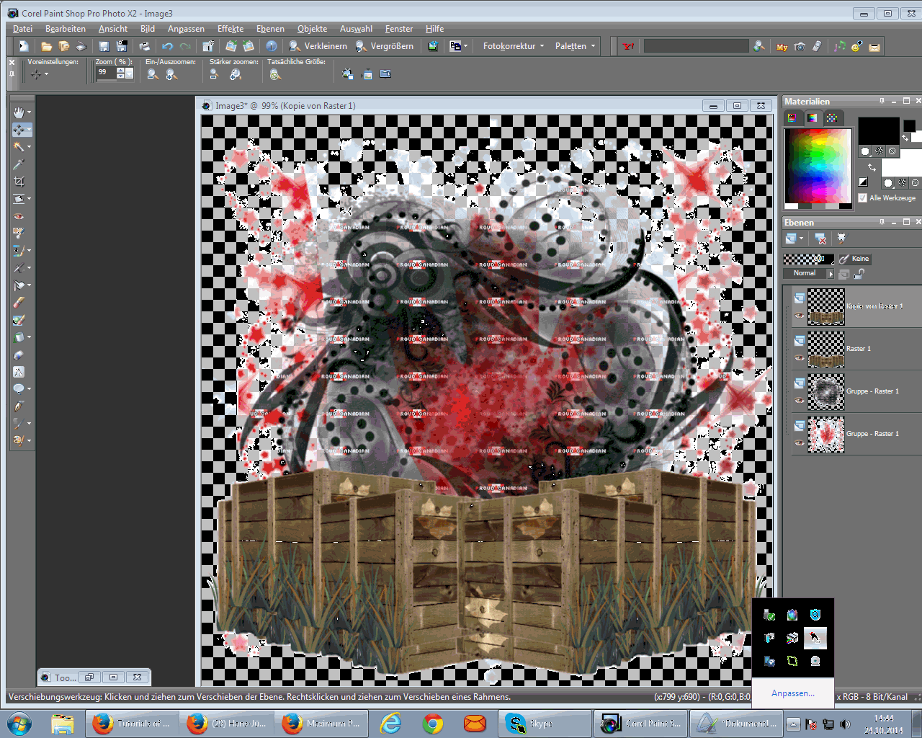Select the Eraser tool
This screenshot has height=738, width=922.
19,303
